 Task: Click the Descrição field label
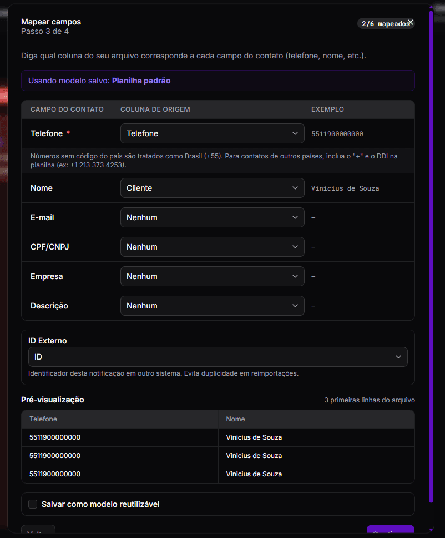49,306
